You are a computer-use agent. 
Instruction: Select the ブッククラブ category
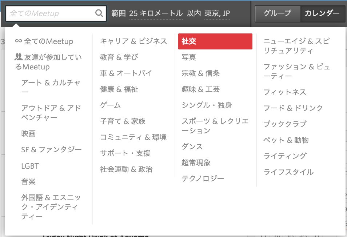(x=285, y=124)
